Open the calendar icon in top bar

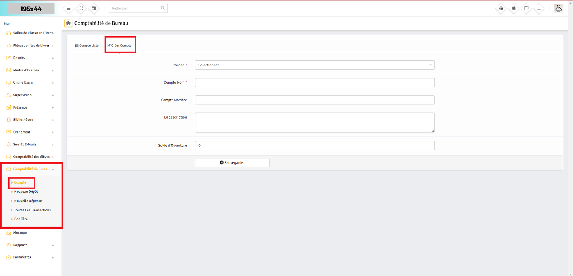[x=514, y=8]
